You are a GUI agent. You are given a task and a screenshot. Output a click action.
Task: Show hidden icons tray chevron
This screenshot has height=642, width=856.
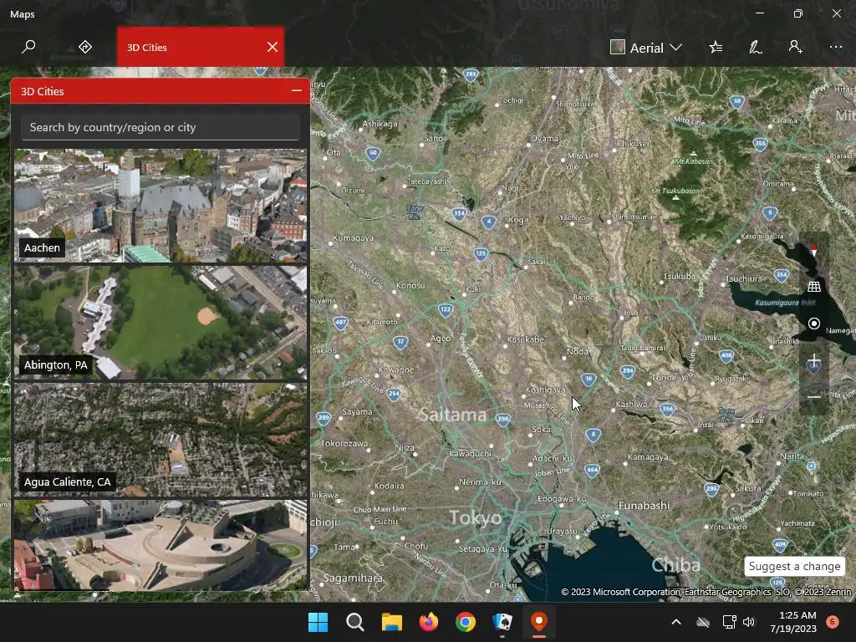click(675, 622)
